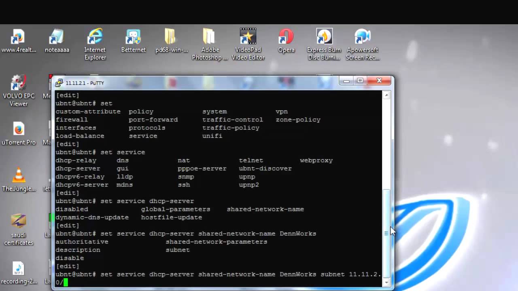The width and height of the screenshot is (518, 291).
Task: Open the saudi certificates archive
Action: (19, 230)
